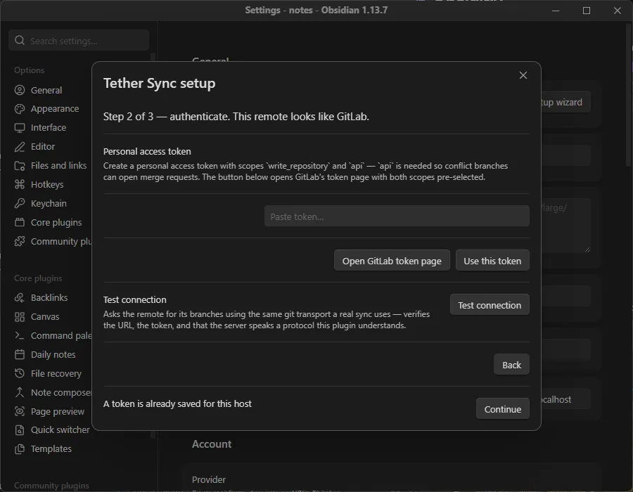Focus the Paste token input field

click(x=397, y=216)
